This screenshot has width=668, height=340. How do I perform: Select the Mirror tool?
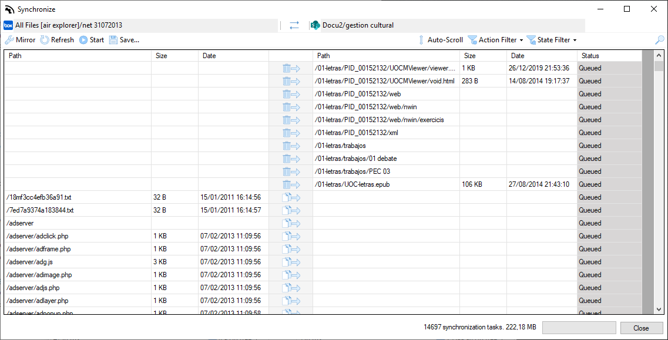click(x=20, y=39)
